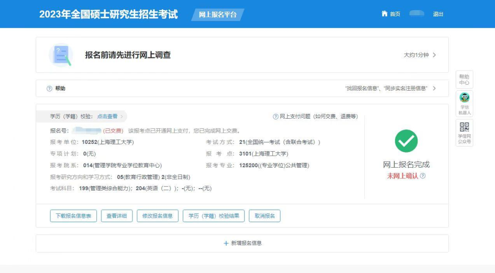This screenshot has height=273, width=495.
Task: Open the 首页 link in the header
Action: pyautogui.click(x=395, y=14)
